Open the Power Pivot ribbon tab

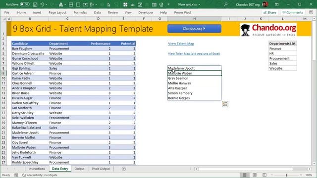183,12
